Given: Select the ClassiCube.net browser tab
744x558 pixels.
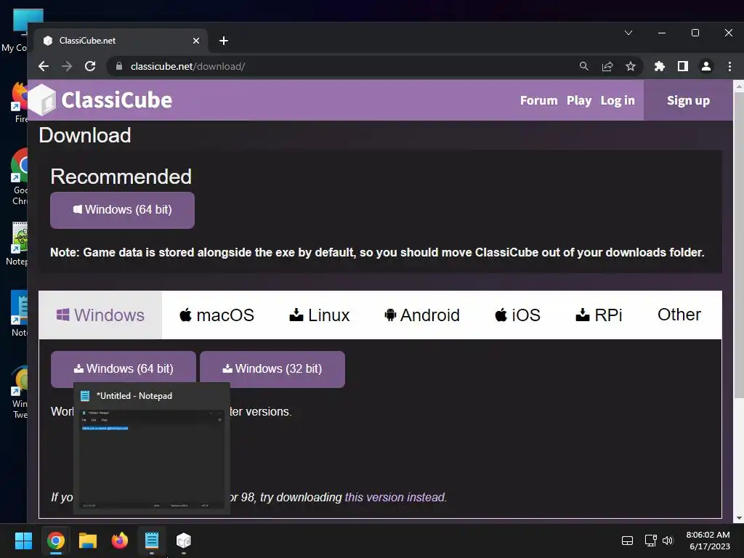Looking at the screenshot, I should [x=121, y=41].
